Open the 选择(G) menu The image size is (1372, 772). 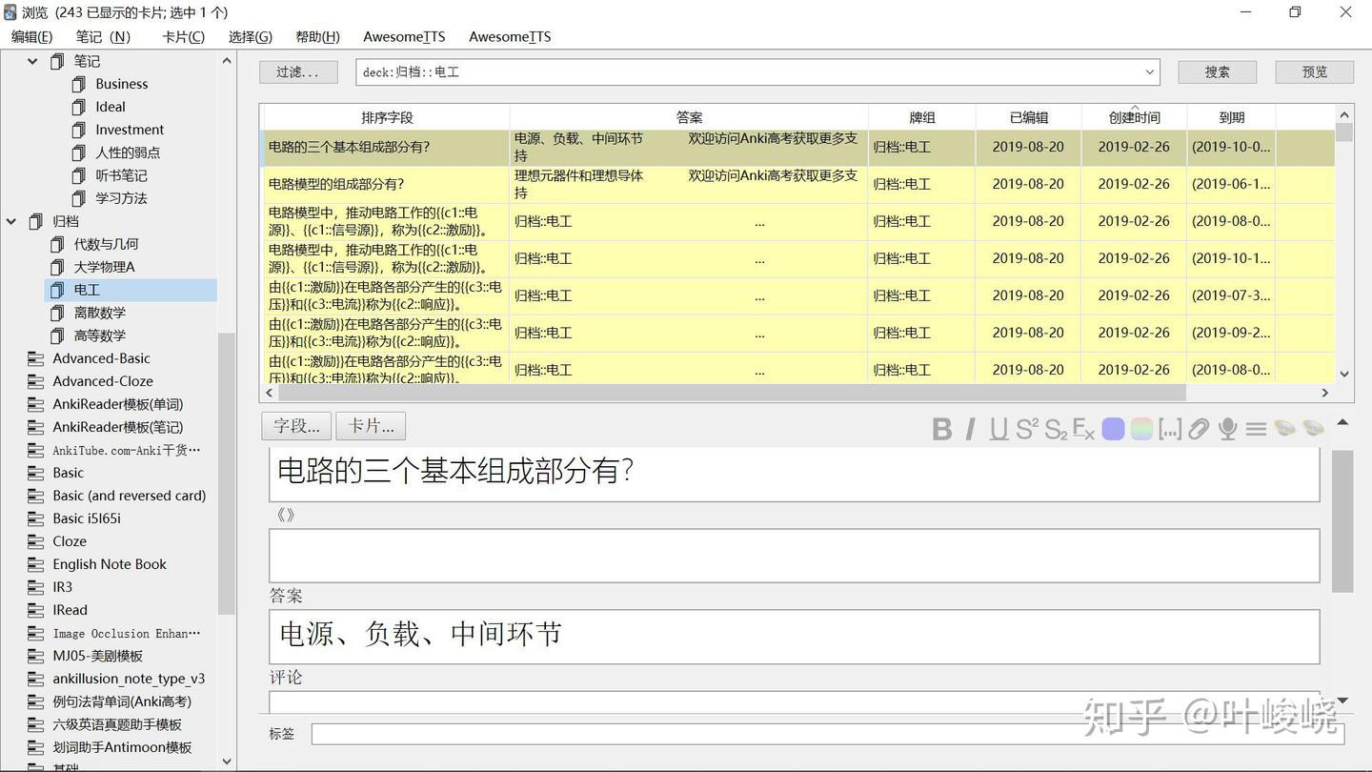(251, 36)
